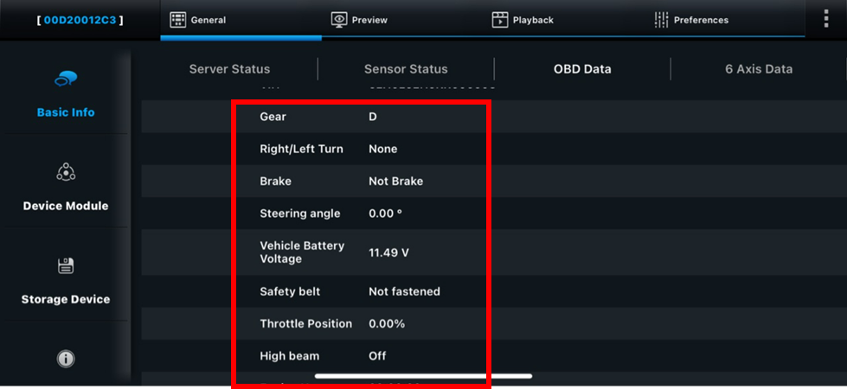Open the General tab grid icon
Screen dimensions: 847x389
tap(177, 20)
